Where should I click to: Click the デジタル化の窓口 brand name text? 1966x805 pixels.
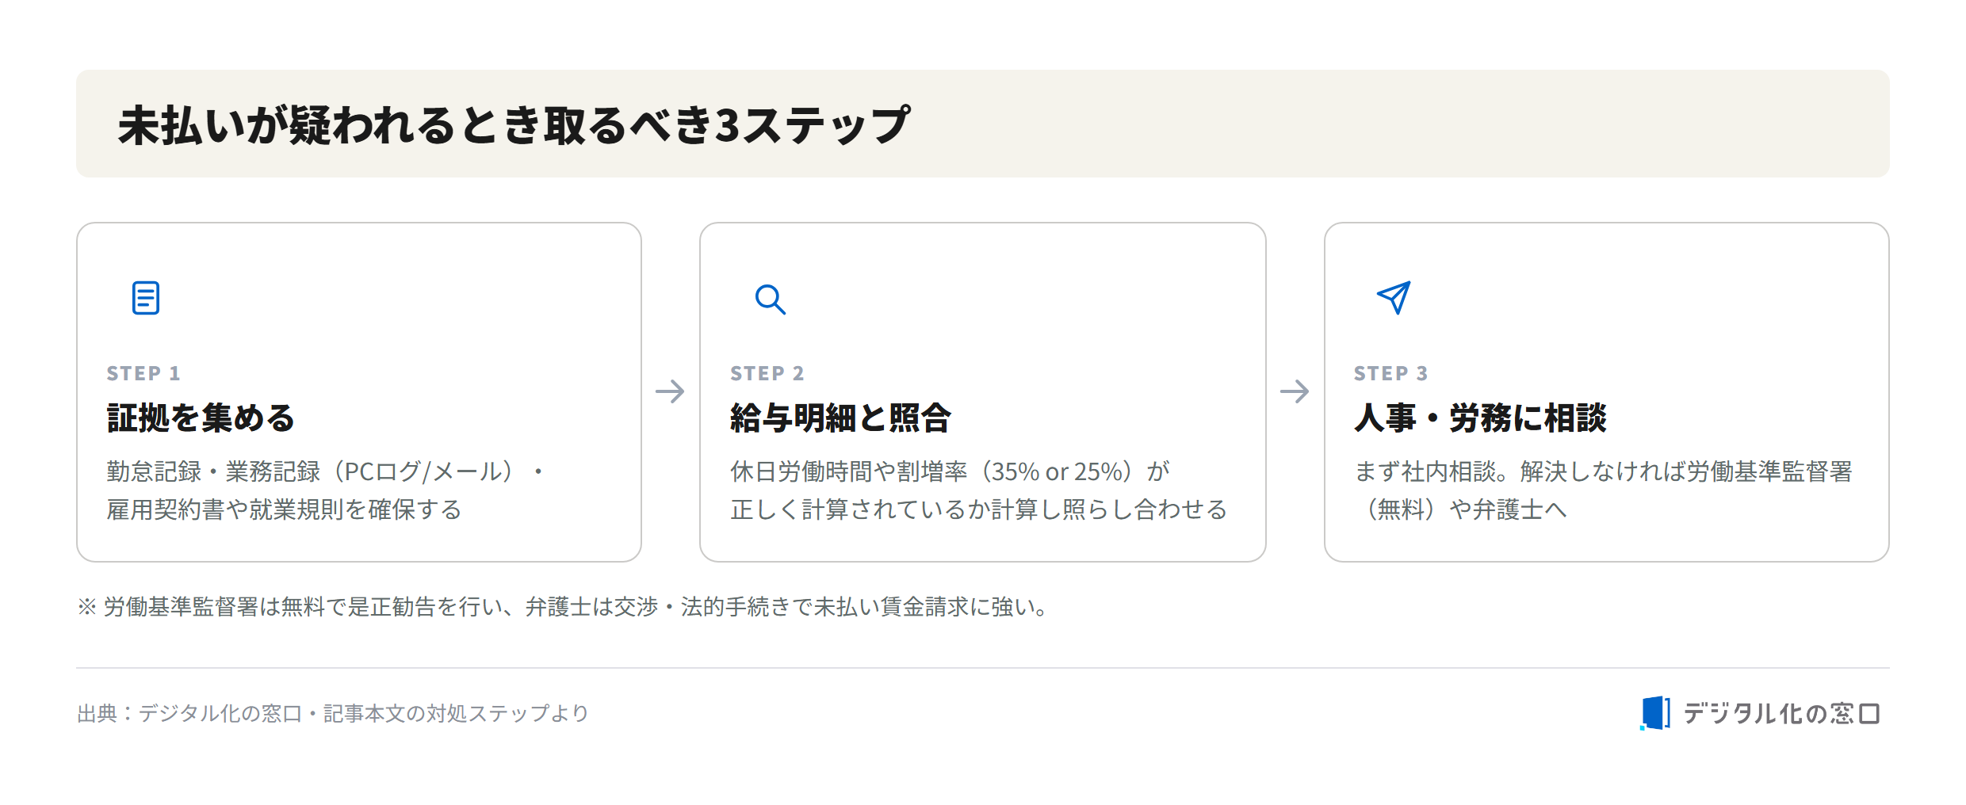click(x=1781, y=714)
